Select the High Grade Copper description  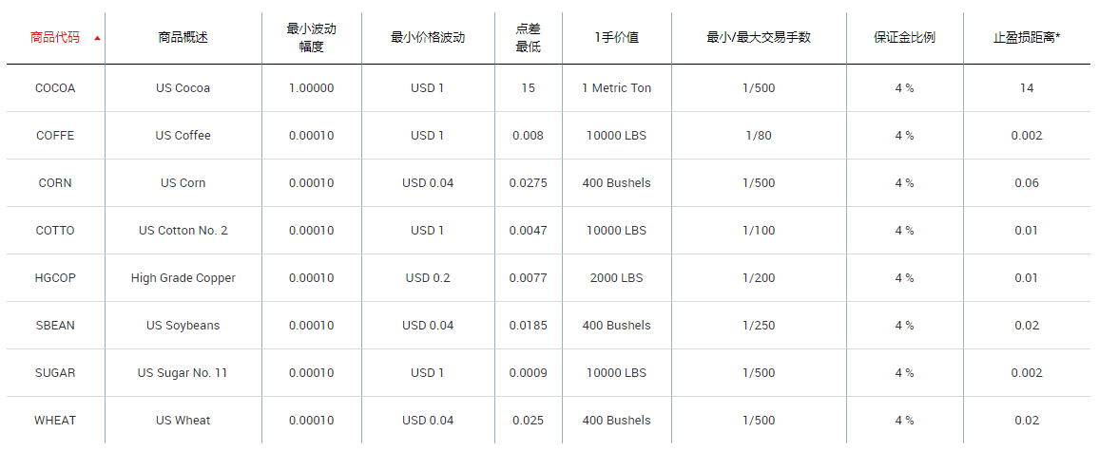click(x=183, y=277)
